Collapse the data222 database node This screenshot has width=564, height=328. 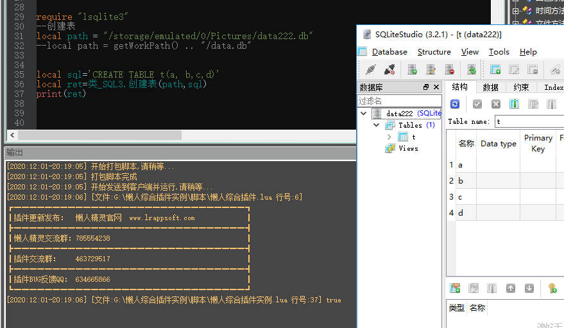click(364, 113)
